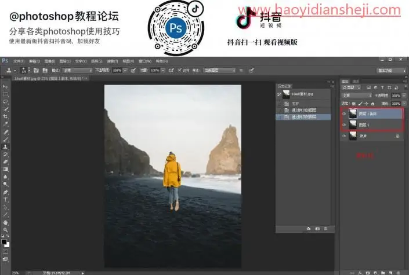Select the Gradient tool
Viewport: 409px width, 275px height.
pos(5,169)
